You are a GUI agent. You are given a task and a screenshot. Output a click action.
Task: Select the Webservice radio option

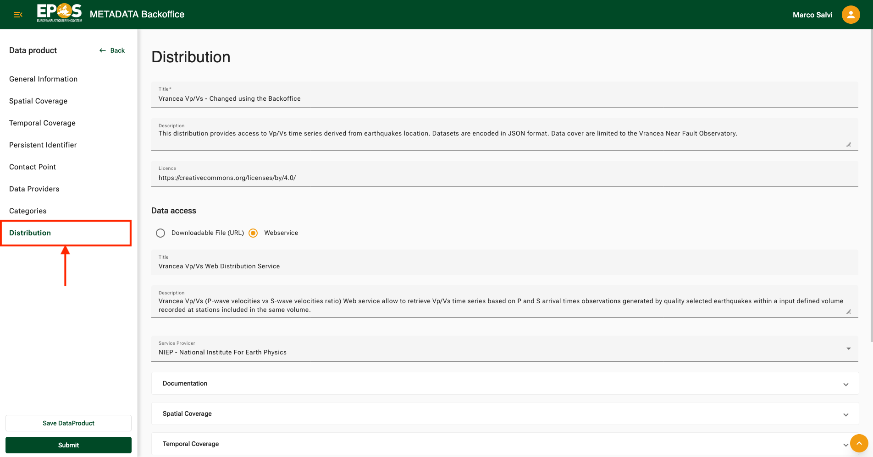(x=253, y=233)
